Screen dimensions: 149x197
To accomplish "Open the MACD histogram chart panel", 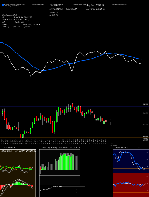I will [x=18, y=185].
